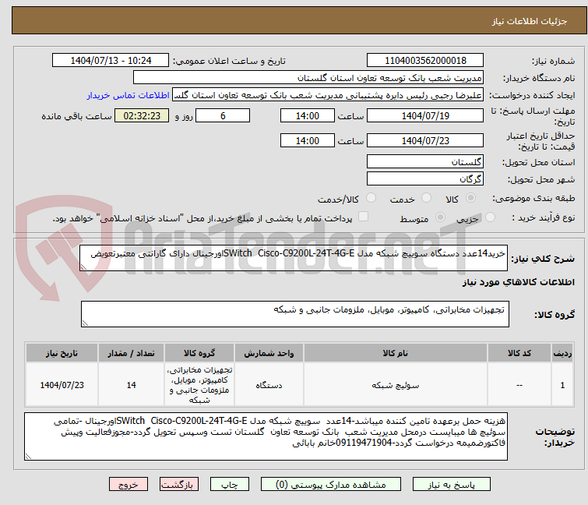Click the کد کالا column header
The height and width of the screenshot is (505, 588).
point(519,353)
